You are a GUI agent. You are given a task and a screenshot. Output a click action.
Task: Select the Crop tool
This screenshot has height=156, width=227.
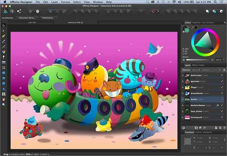pos(3,68)
